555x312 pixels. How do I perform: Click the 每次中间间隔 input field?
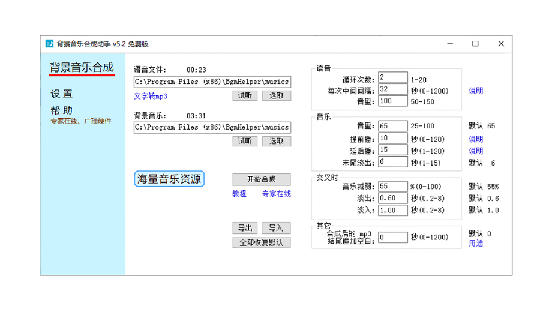[x=393, y=89]
